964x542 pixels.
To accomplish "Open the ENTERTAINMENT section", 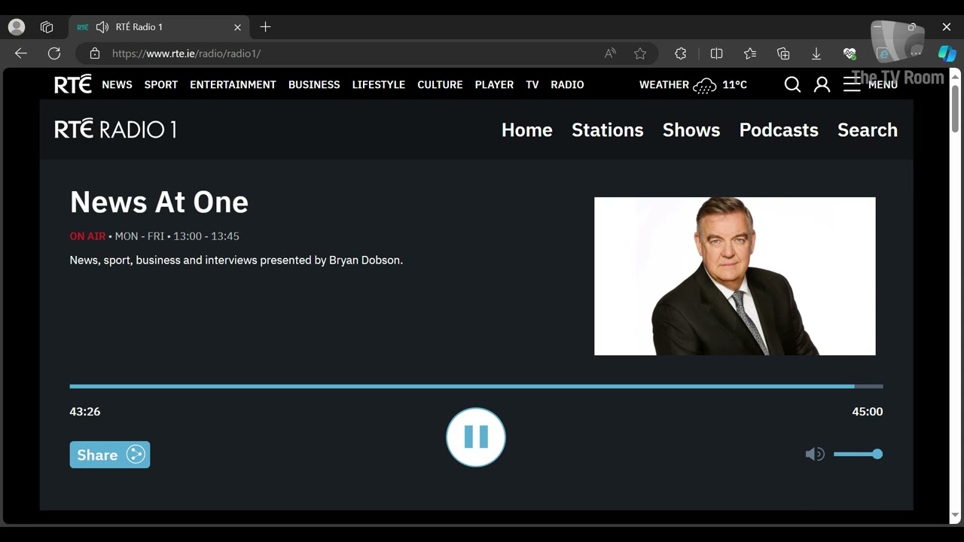I will pyautogui.click(x=233, y=84).
